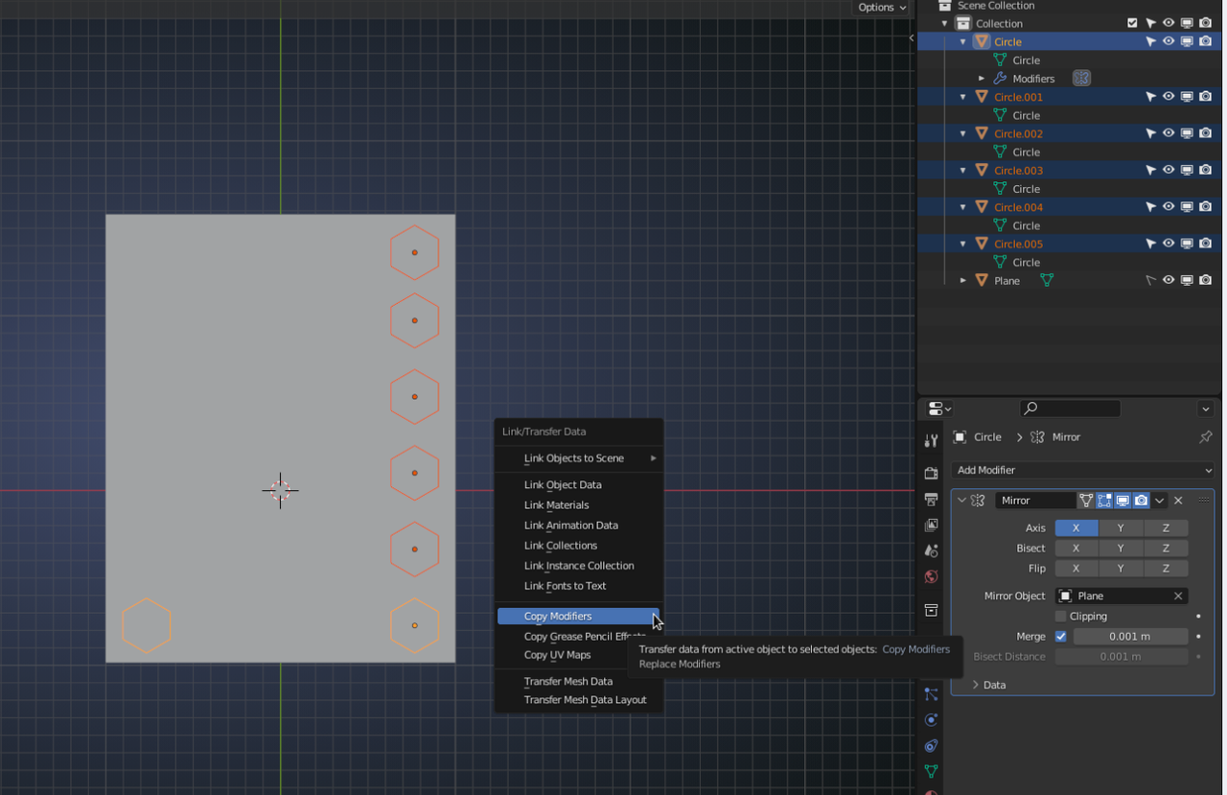Uncheck the Merge checkbox
Viewport: 1227px width, 795px height.
(1061, 636)
